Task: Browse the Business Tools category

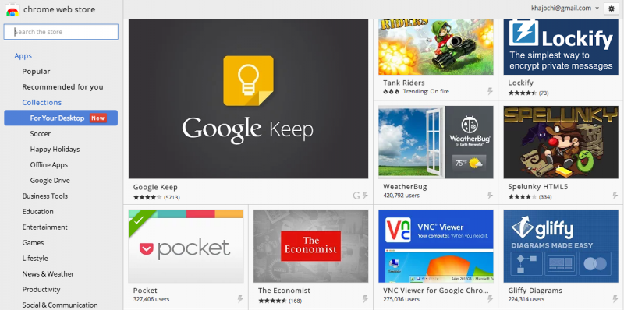Action: click(45, 196)
